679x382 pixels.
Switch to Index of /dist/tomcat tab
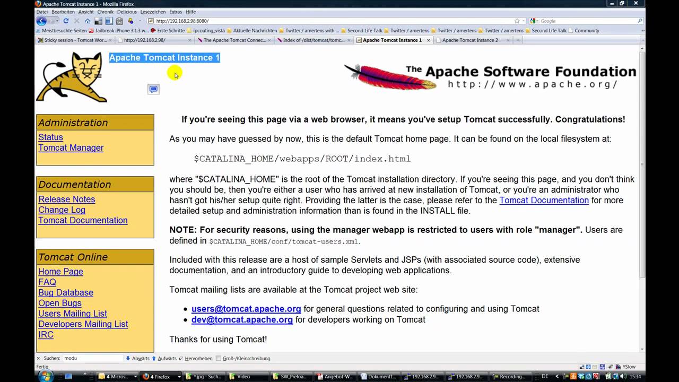pos(314,40)
